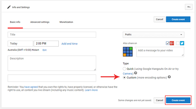Switch to the Advanced settings tab
Image resolution: width=196 pixels, height=109 pixels.
40,22
